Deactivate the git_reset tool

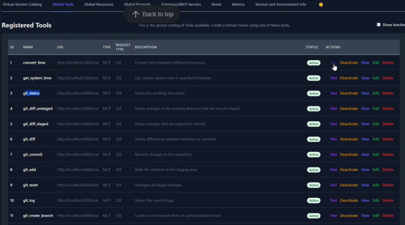click(349, 185)
